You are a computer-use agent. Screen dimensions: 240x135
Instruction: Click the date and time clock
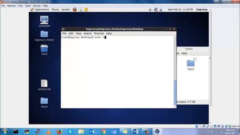180,9
